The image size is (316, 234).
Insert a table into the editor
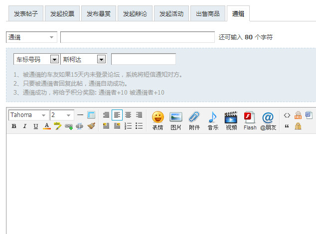(91, 115)
